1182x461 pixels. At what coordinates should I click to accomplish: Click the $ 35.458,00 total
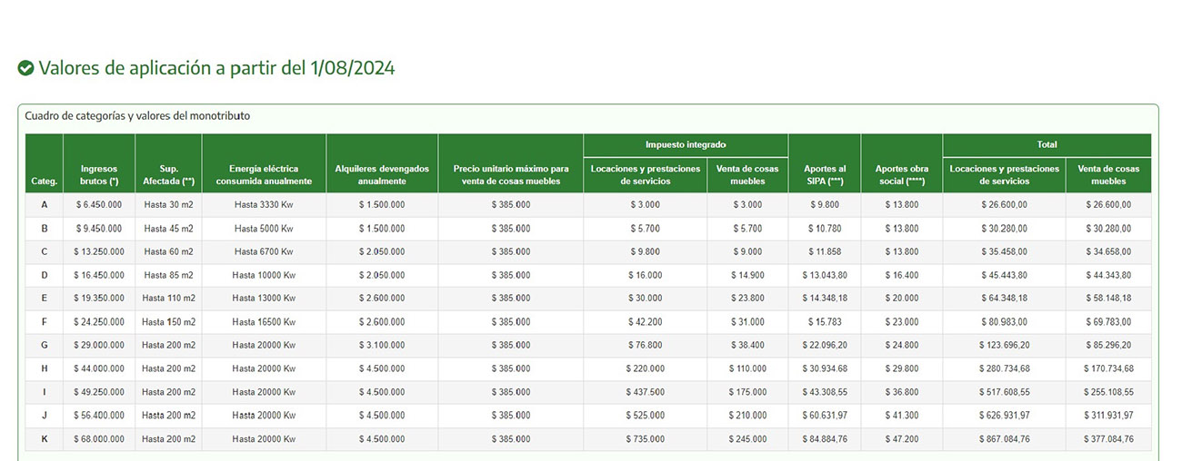[1005, 251]
